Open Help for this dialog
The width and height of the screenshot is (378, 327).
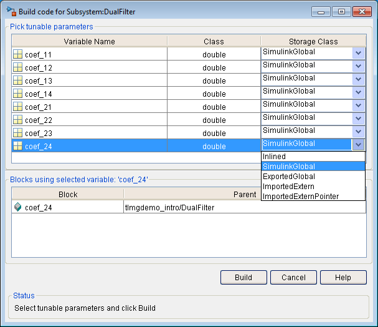[343, 277]
